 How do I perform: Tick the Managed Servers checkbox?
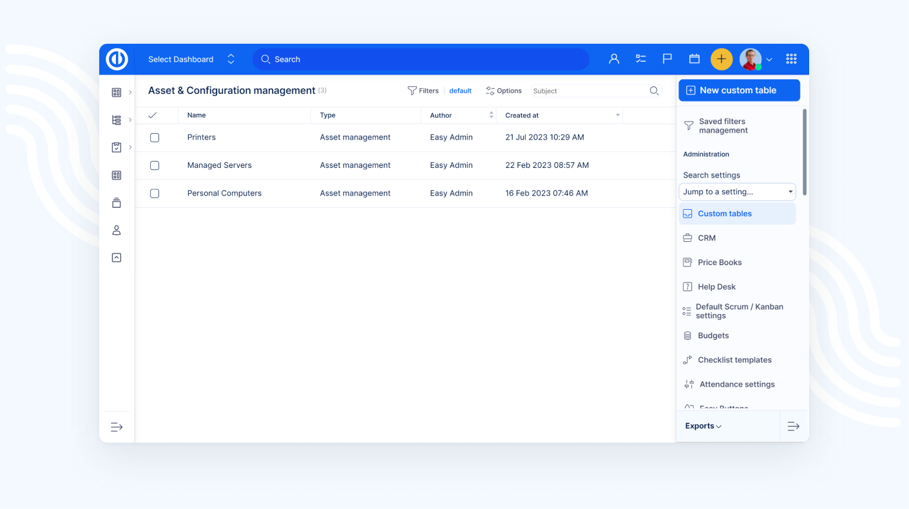click(155, 165)
